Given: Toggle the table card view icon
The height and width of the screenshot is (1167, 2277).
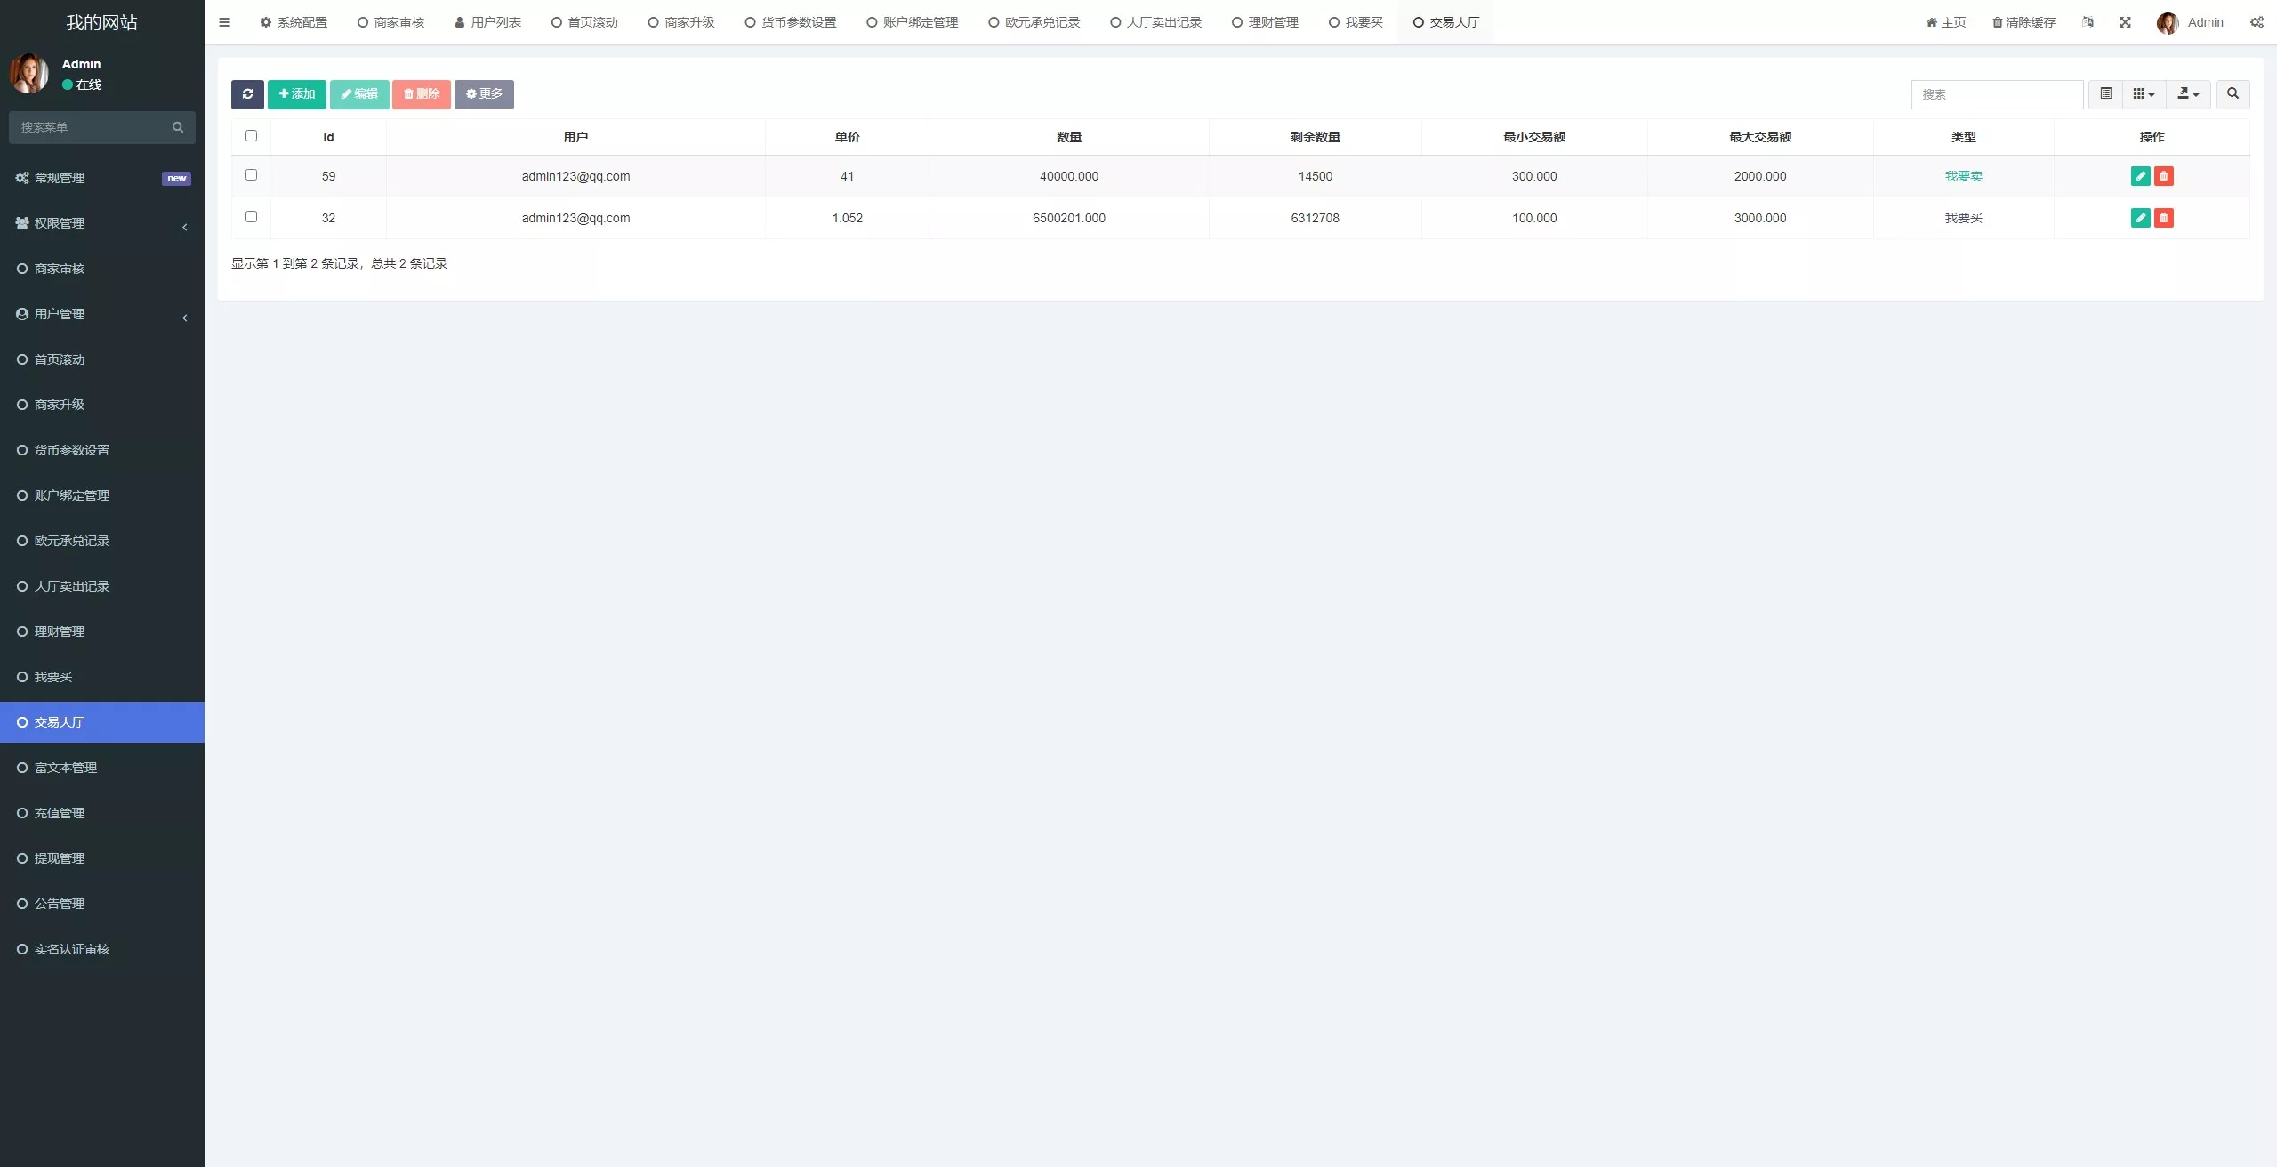Looking at the screenshot, I should [x=2105, y=94].
